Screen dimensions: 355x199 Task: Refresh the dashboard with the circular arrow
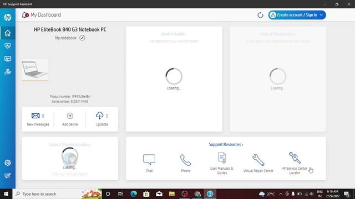tap(260, 15)
